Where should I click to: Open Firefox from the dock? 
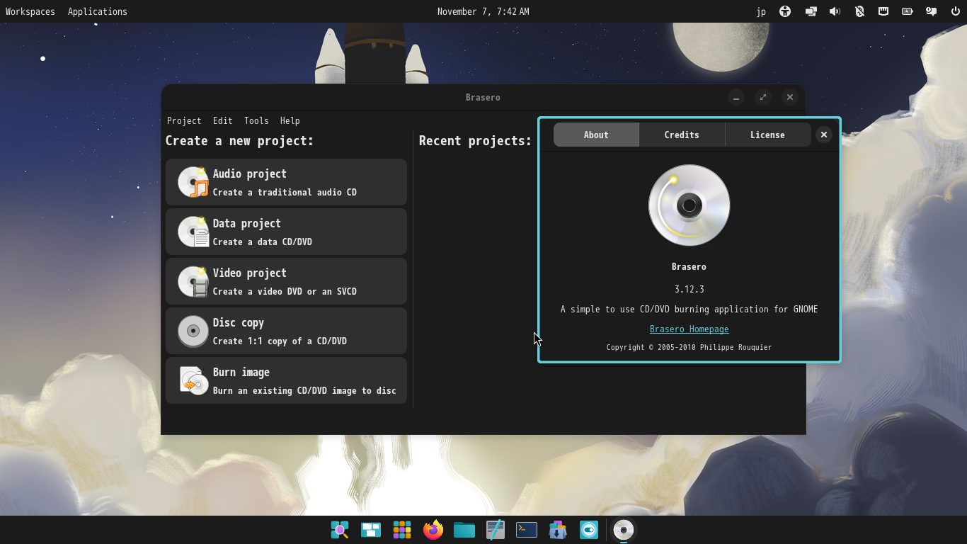(x=433, y=530)
